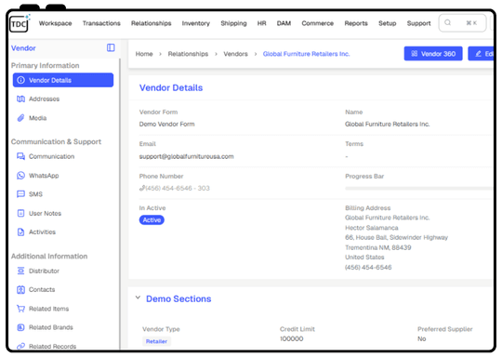The image size is (502, 357).
Task: Click the WhatsApp icon
Action: point(20,176)
